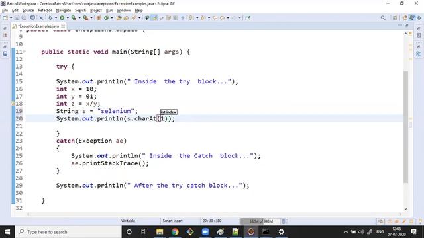This screenshot has width=424, height=238.
Task: Click the Search magnifier icon in toolbar
Action: pyautogui.click(x=383, y=18)
